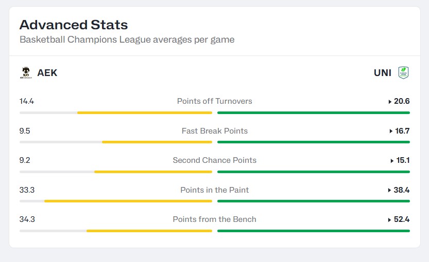
Task: Click the arrow indicator beside 38.4
Action: point(389,190)
